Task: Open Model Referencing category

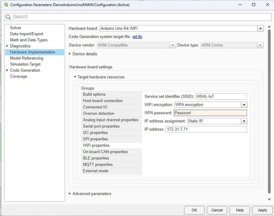Action: pos(27,58)
